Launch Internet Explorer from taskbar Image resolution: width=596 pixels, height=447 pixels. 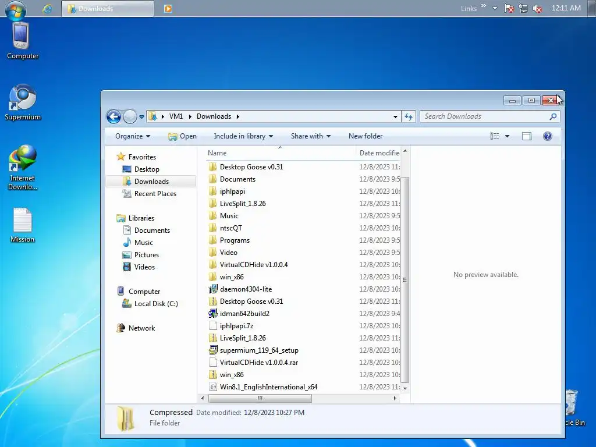[x=47, y=9]
